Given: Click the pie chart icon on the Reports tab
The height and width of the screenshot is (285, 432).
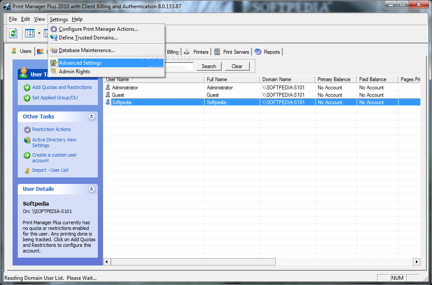Looking at the screenshot, I should 258,52.
